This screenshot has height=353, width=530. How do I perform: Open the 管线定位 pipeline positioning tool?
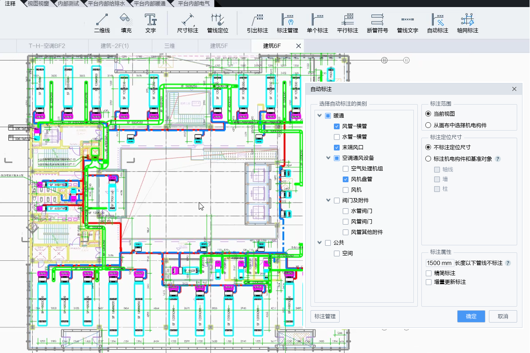217,23
